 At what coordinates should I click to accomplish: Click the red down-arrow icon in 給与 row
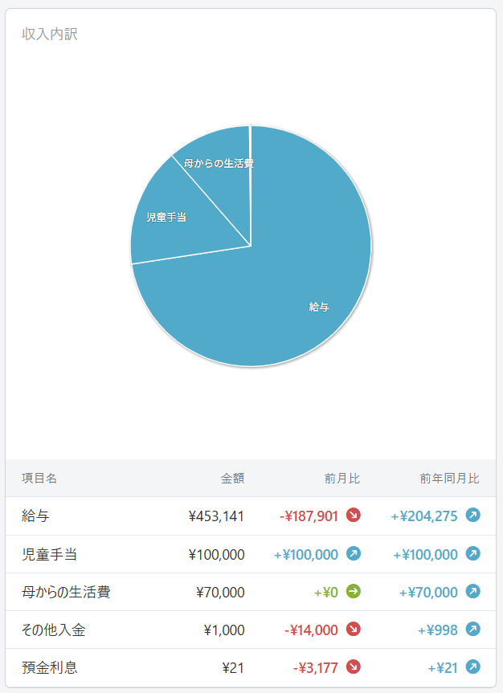(x=354, y=516)
